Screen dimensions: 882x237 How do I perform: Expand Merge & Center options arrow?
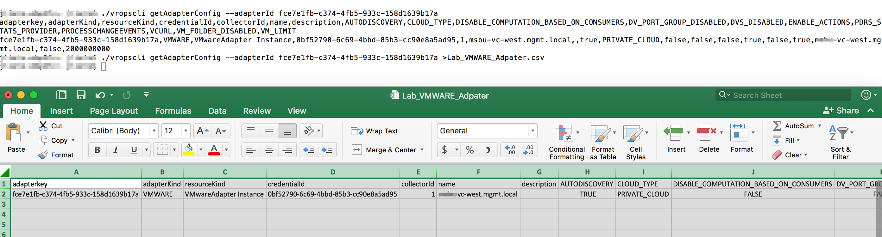(422, 150)
